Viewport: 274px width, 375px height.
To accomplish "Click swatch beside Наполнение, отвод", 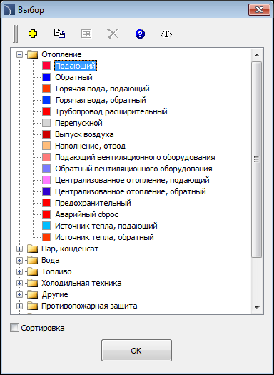I will [x=46, y=146].
